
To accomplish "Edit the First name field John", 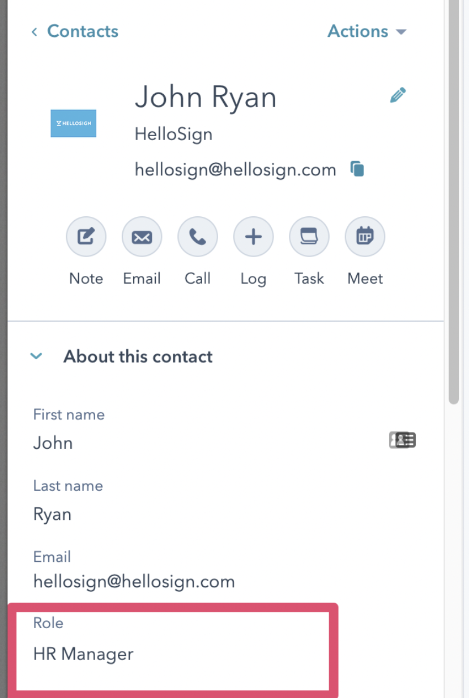I will [53, 443].
